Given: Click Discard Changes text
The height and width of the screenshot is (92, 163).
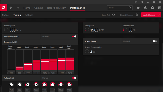Looking at the screenshot, I should tap(127, 15).
